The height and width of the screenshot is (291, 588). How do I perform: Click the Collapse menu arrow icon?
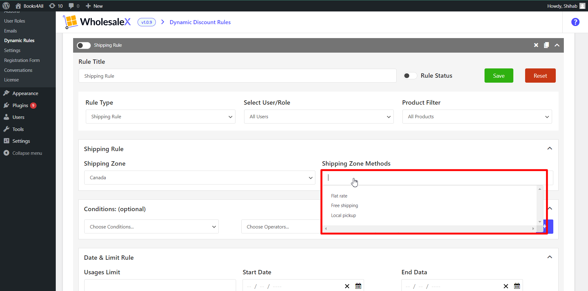point(6,153)
